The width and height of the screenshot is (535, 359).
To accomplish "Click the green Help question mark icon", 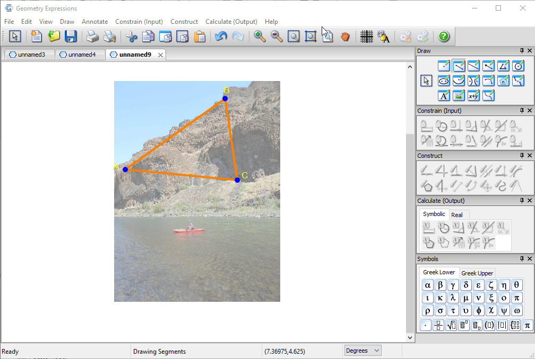I will coord(444,36).
